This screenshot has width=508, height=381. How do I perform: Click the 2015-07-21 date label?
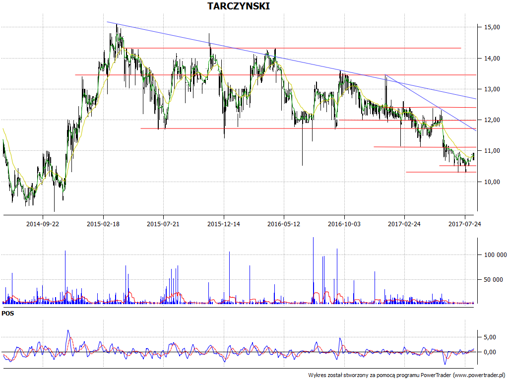coord(163,224)
